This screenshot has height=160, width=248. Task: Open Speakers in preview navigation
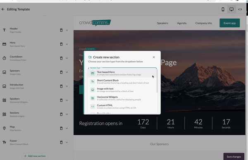(162, 23)
